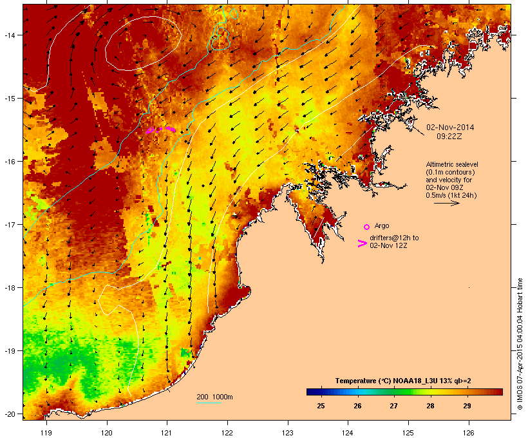Click the 'drifters@12h to' legend text
The width and height of the screenshot is (528, 438).
[x=394, y=238]
